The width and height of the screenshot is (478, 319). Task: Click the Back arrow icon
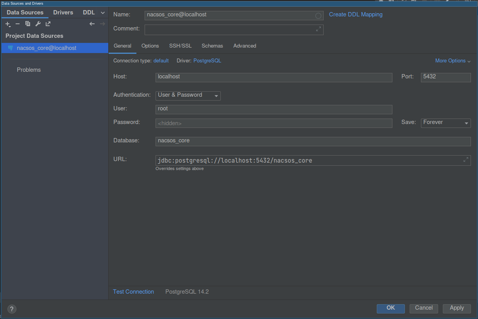pos(92,24)
